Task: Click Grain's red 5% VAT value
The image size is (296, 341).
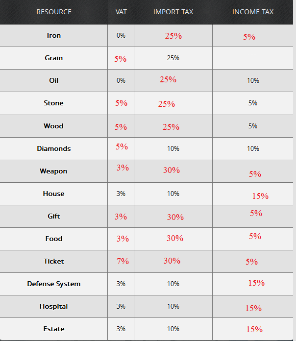Action: (x=121, y=59)
